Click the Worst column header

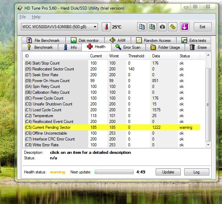tap(116, 56)
